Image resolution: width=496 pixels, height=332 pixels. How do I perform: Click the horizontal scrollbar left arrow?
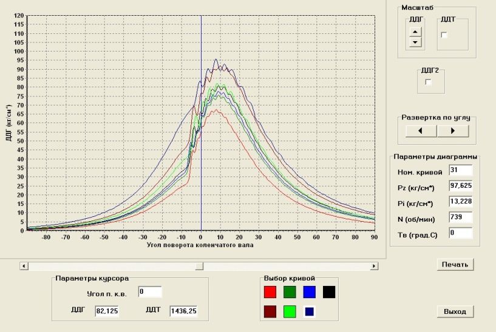[x=24, y=266]
